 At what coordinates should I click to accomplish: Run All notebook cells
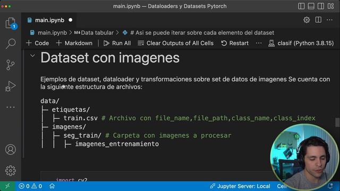click(x=117, y=43)
